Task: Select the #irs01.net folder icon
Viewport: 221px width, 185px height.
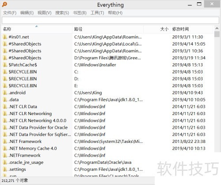Action: (x=5, y=37)
